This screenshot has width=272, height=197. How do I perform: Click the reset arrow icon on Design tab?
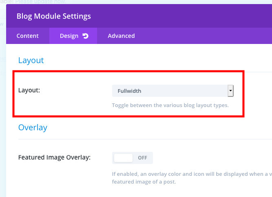85,36
